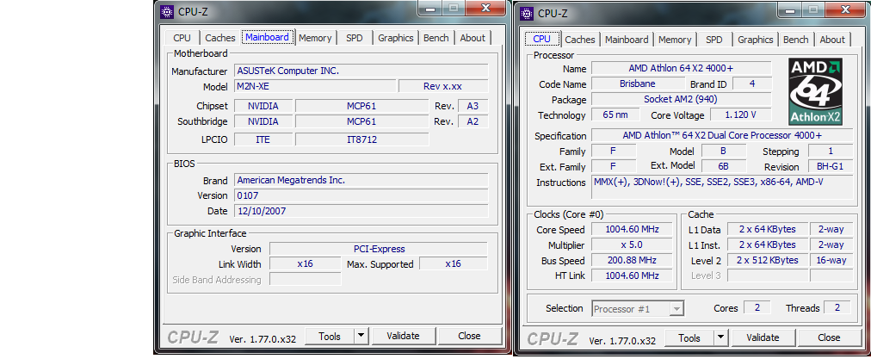Viewport: 871px width, 359px height.
Task: Open About tab in left window
Action: tap(473, 38)
